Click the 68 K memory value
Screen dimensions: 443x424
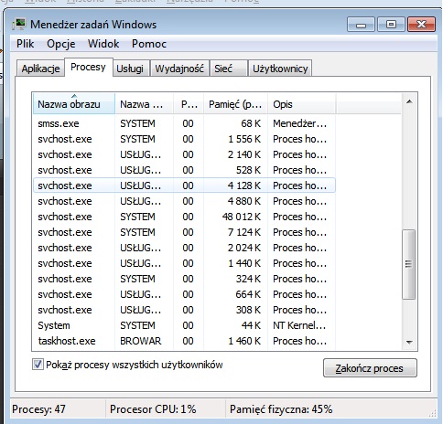point(251,123)
